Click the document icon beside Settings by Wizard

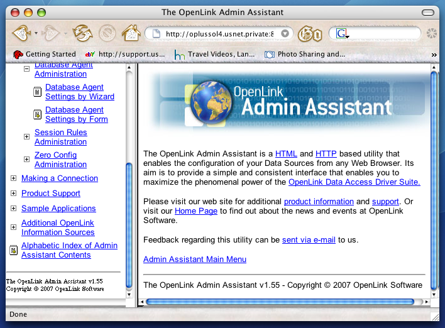(x=38, y=92)
